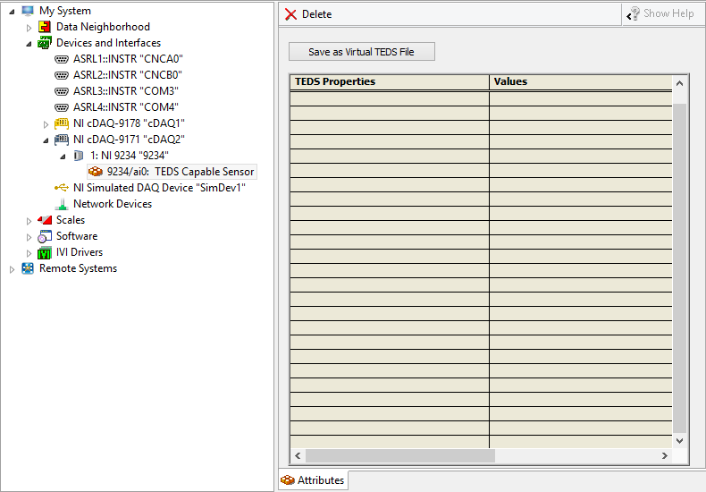
Task: Click the red X Delete icon
Action: pyautogui.click(x=290, y=14)
